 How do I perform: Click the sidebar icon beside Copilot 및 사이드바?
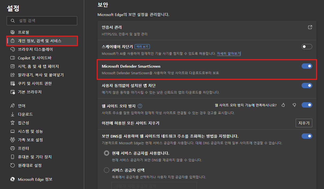pos(13,58)
